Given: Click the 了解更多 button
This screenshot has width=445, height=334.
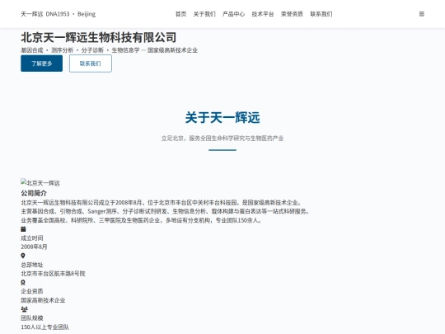Looking at the screenshot, I should click(42, 64).
